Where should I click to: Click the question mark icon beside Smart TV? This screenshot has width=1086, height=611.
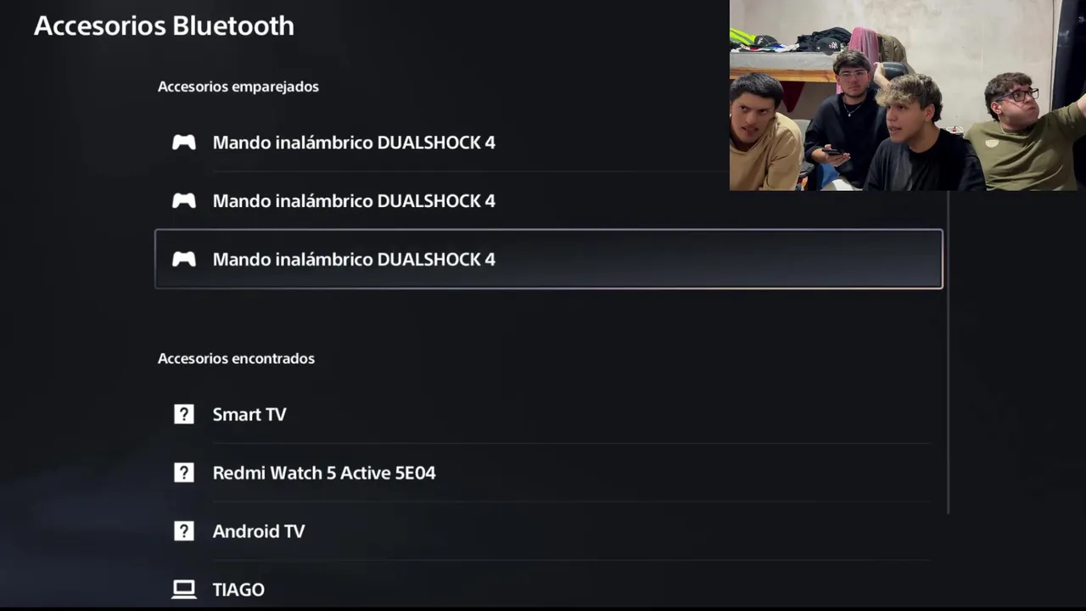click(184, 414)
